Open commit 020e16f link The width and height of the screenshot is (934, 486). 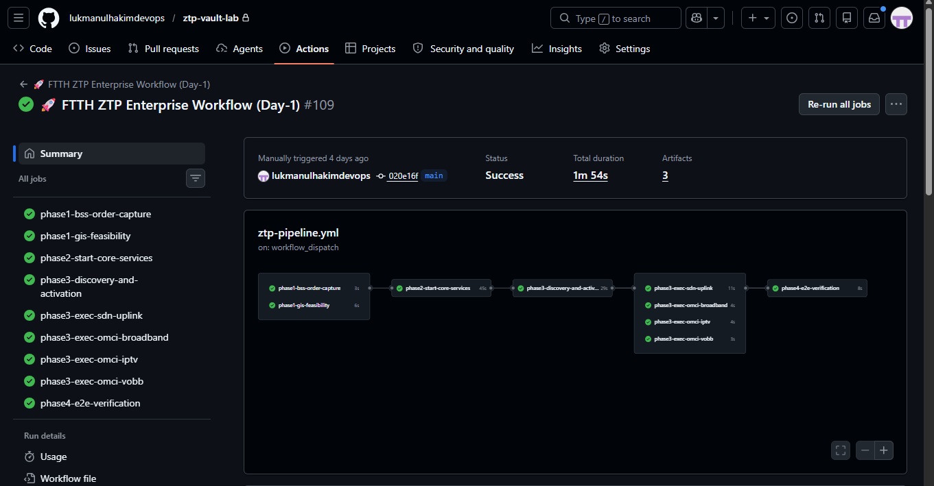[402, 176]
